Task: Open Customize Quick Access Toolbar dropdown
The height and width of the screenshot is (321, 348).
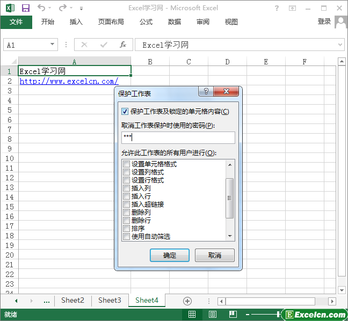Action: [x=81, y=9]
